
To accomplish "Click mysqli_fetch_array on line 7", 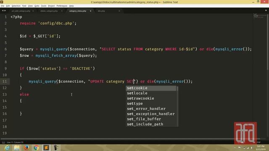I will pyautogui.click(x=56, y=55).
